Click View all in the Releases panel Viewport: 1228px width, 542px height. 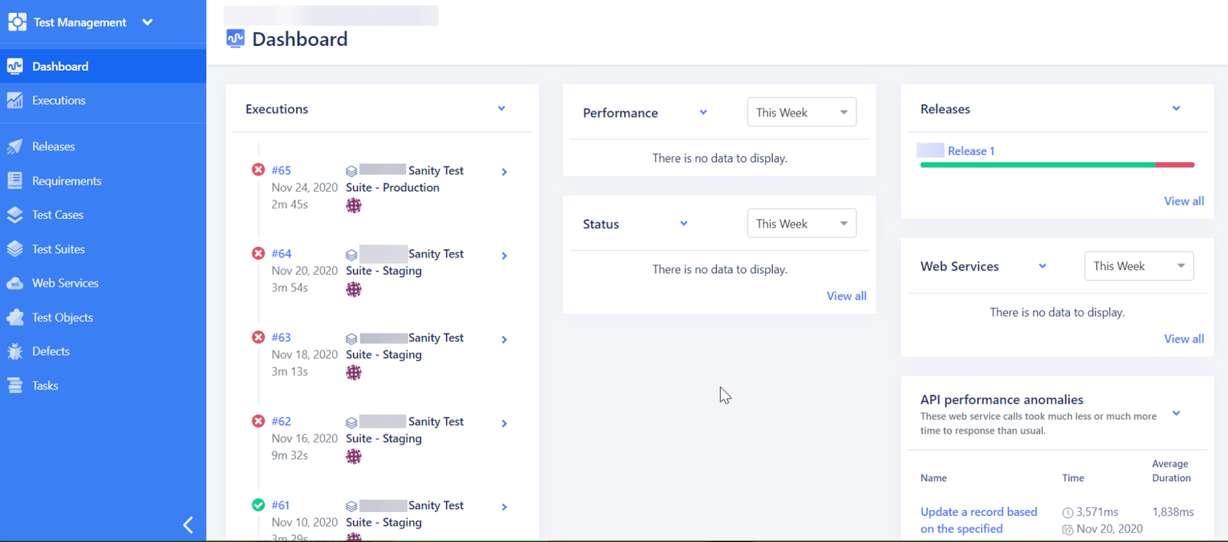coord(1183,201)
